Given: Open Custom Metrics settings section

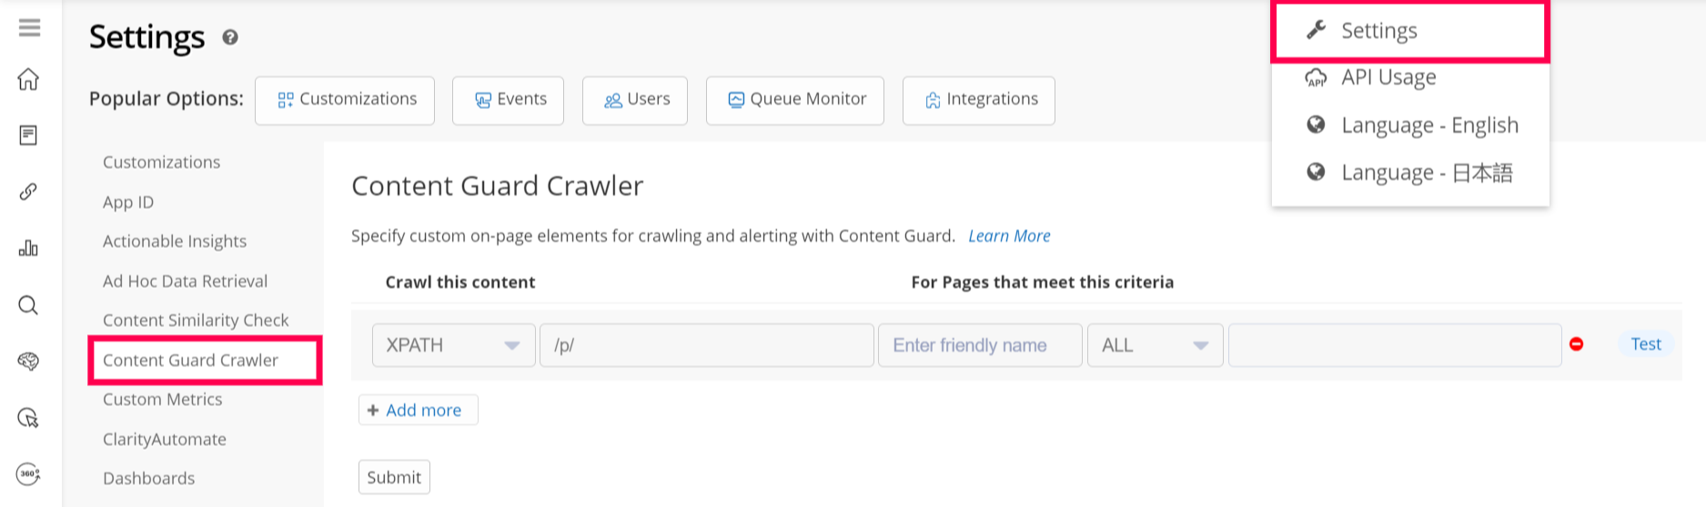Looking at the screenshot, I should [163, 400].
